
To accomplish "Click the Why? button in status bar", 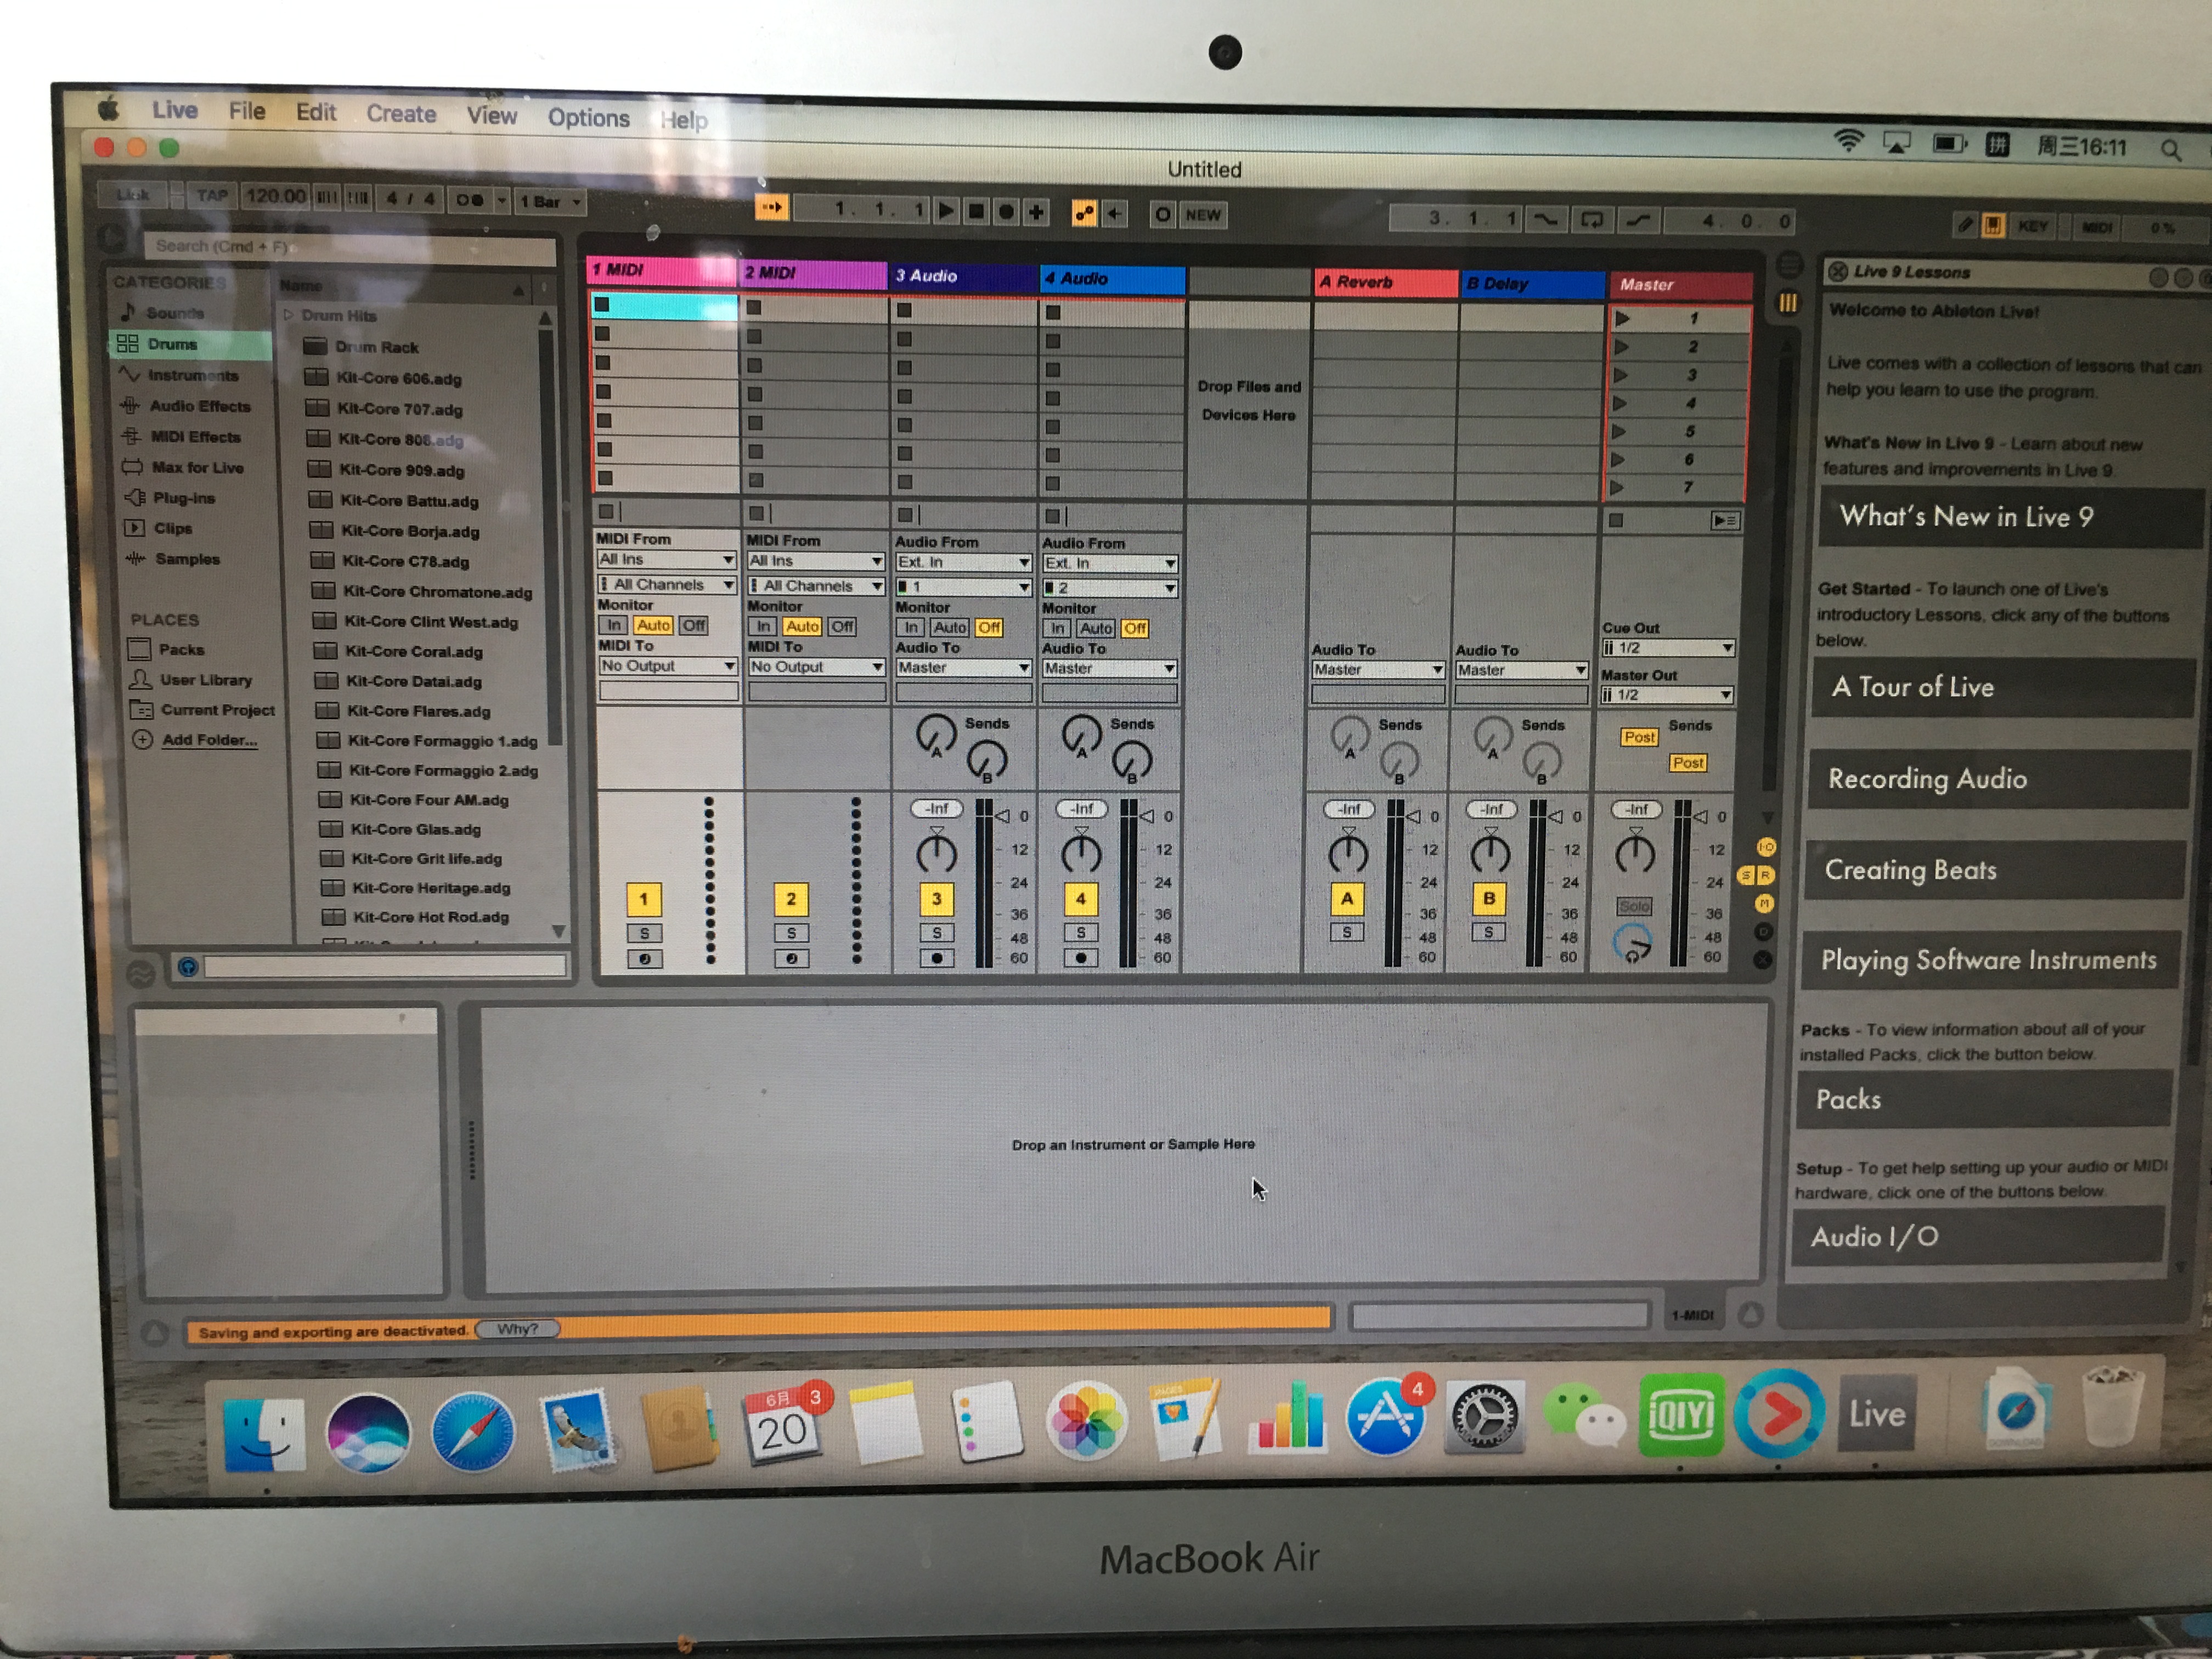I will 517,1329.
